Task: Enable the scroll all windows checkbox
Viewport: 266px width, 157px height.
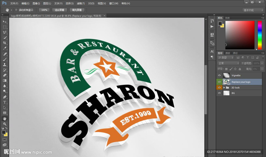Action: click(x=16, y=10)
